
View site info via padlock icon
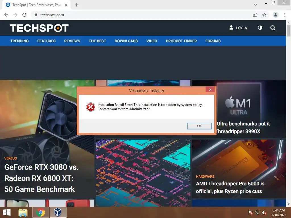point(36,15)
